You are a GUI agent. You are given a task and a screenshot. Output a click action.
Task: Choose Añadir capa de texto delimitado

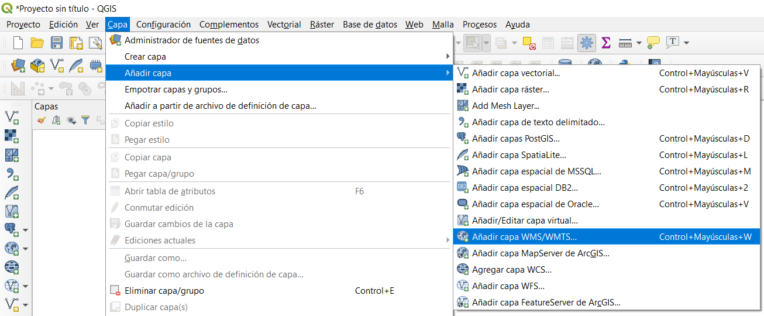pyautogui.click(x=538, y=122)
